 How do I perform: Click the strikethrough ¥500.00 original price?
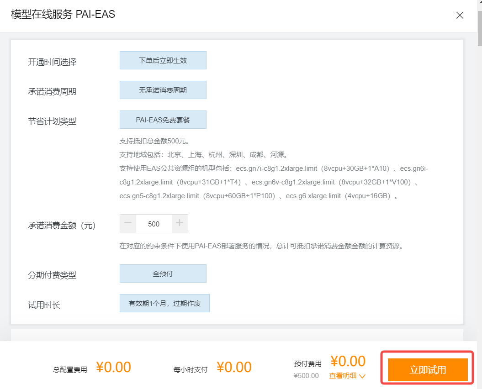[x=306, y=376]
